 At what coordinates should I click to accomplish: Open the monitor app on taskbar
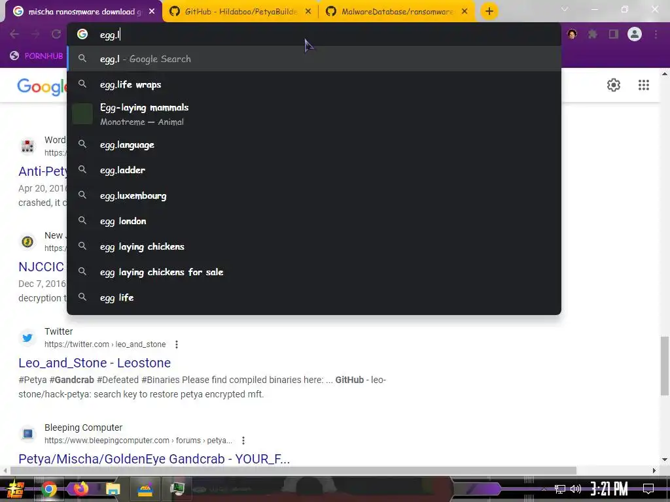point(177,489)
